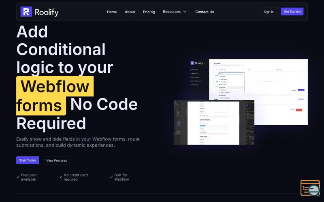Screen dimensions: 324x202
Task: Click the checkmark beside Built for Webflow
Action: point(111,177)
